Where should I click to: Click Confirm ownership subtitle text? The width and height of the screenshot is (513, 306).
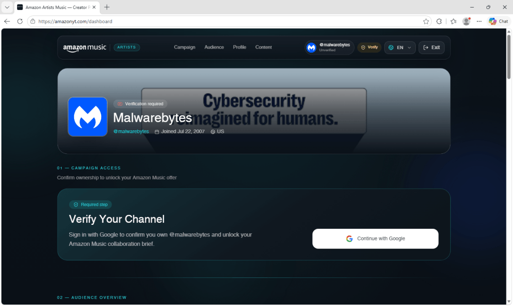(x=117, y=177)
